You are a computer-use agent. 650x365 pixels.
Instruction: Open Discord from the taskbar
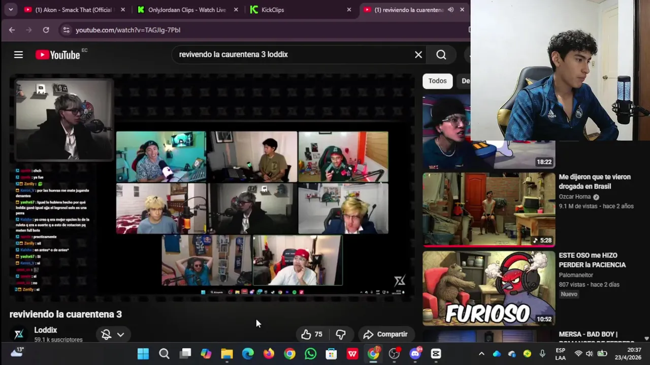coord(415,354)
